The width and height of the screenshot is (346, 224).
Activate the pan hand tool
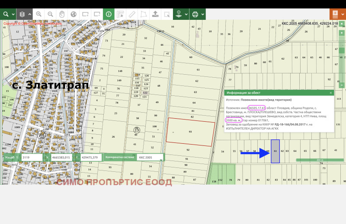pos(62,14)
